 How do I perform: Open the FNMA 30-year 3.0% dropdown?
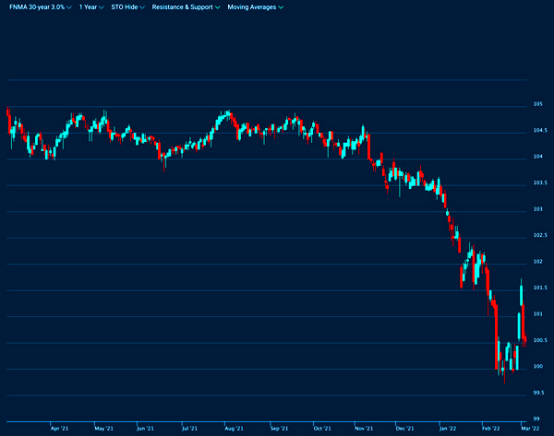tap(39, 6)
